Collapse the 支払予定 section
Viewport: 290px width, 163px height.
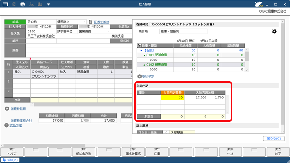(6, 125)
